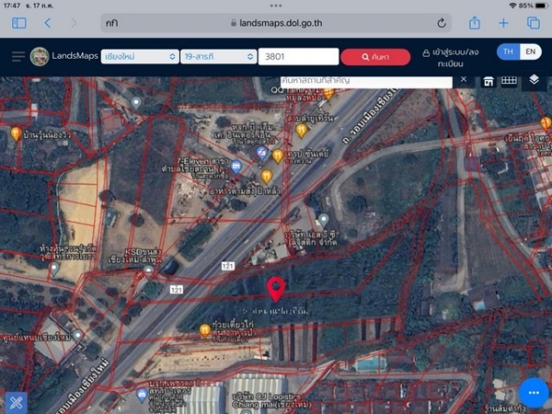The height and width of the screenshot is (414, 552).
Task: Open the blue chat bubble button
Action: point(533,393)
